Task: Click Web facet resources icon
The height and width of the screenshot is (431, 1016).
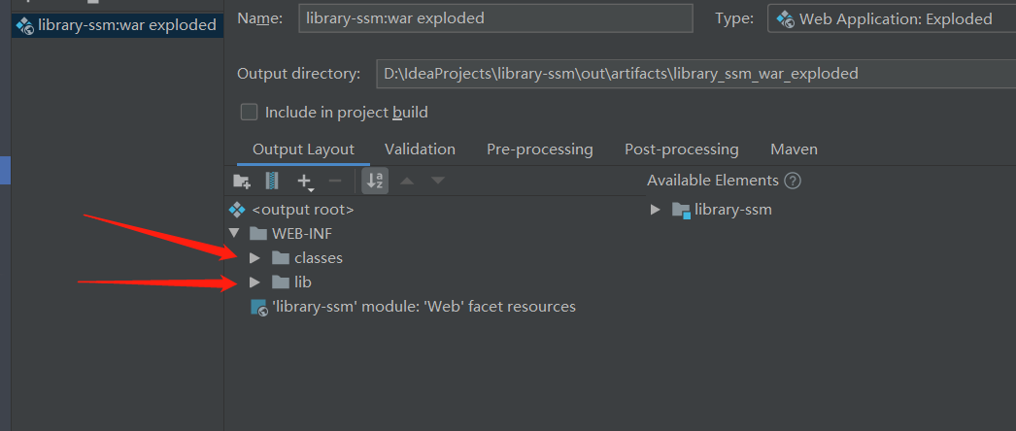Action: [x=259, y=308]
